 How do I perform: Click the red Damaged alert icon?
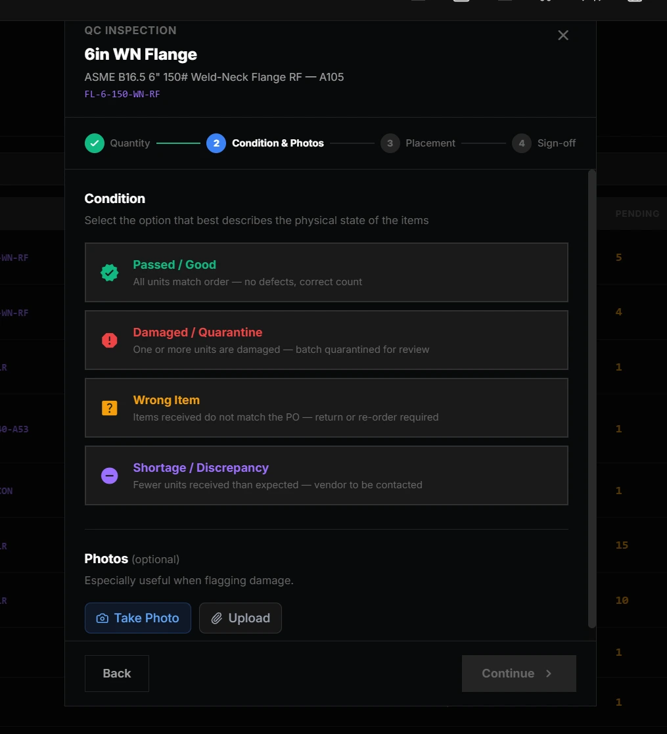(110, 340)
